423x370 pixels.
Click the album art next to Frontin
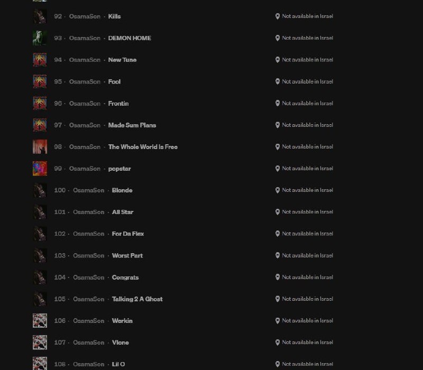pyautogui.click(x=40, y=103)
